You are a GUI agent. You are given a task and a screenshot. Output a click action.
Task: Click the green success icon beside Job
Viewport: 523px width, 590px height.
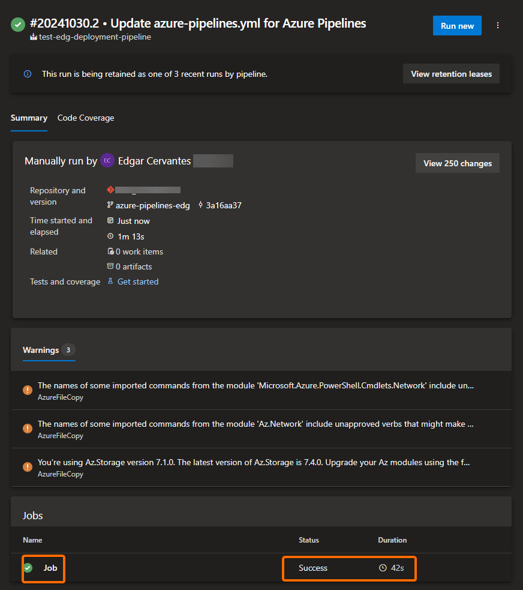point(28,568)
